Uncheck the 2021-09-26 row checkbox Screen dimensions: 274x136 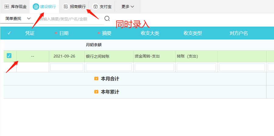coord(9,56)
